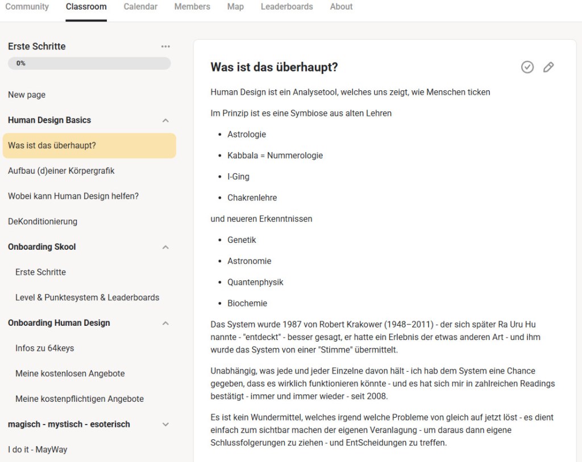Select Wobei kann Human Design helfen?
This screenshot has height=462, width=582.
pyautogui.click(x=73, y=196)
